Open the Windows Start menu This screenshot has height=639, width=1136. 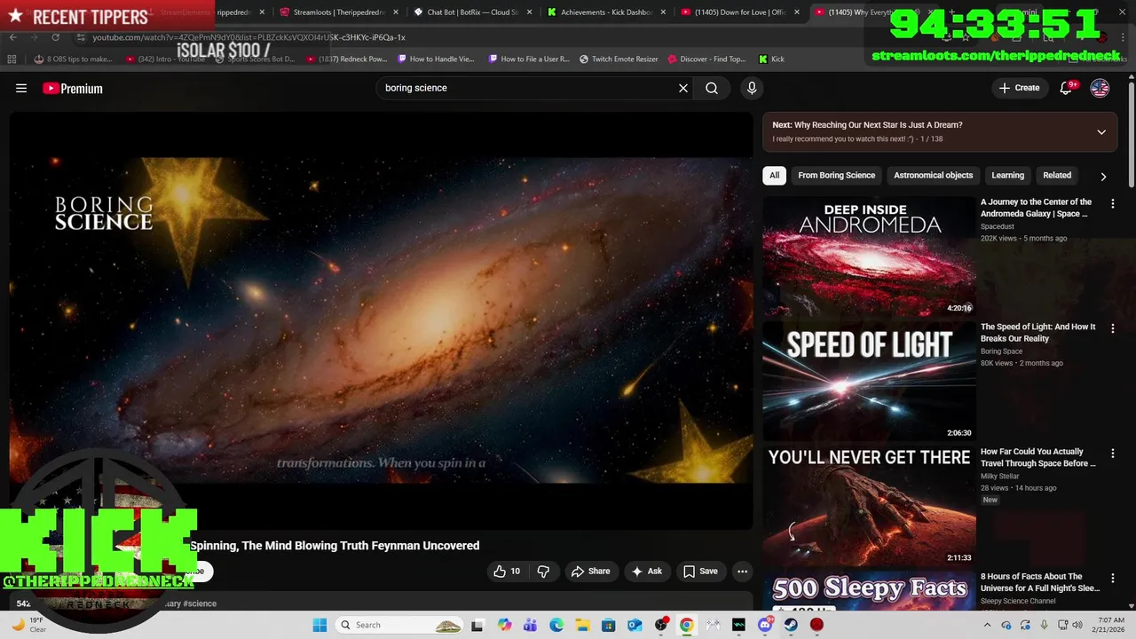pyautogui.click(x=319, y=625)
